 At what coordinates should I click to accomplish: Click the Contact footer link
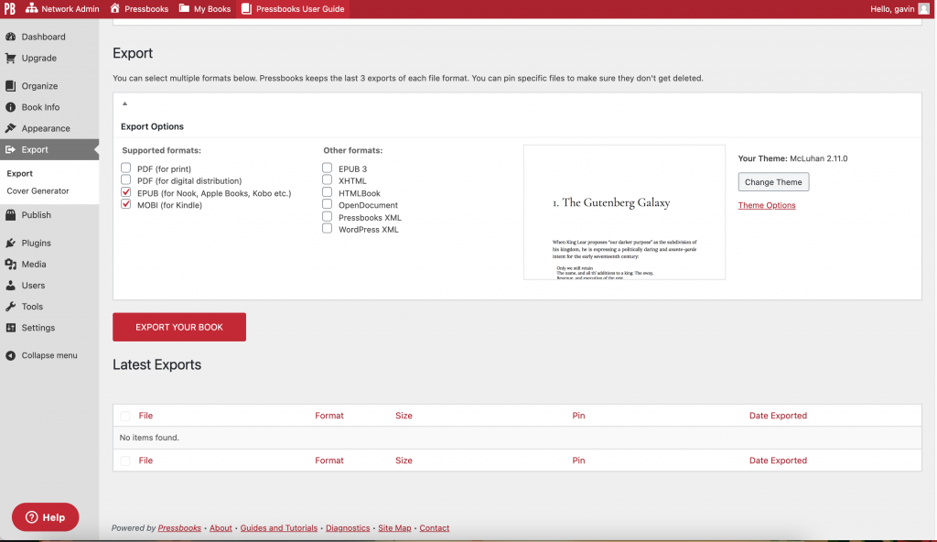[x=435, y=528]
